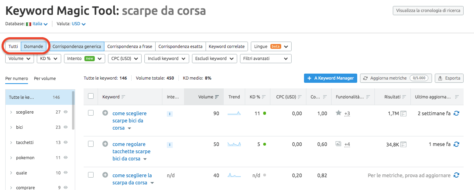
Task: Click the 'A Keyword Manager' button
Action: 330,78
